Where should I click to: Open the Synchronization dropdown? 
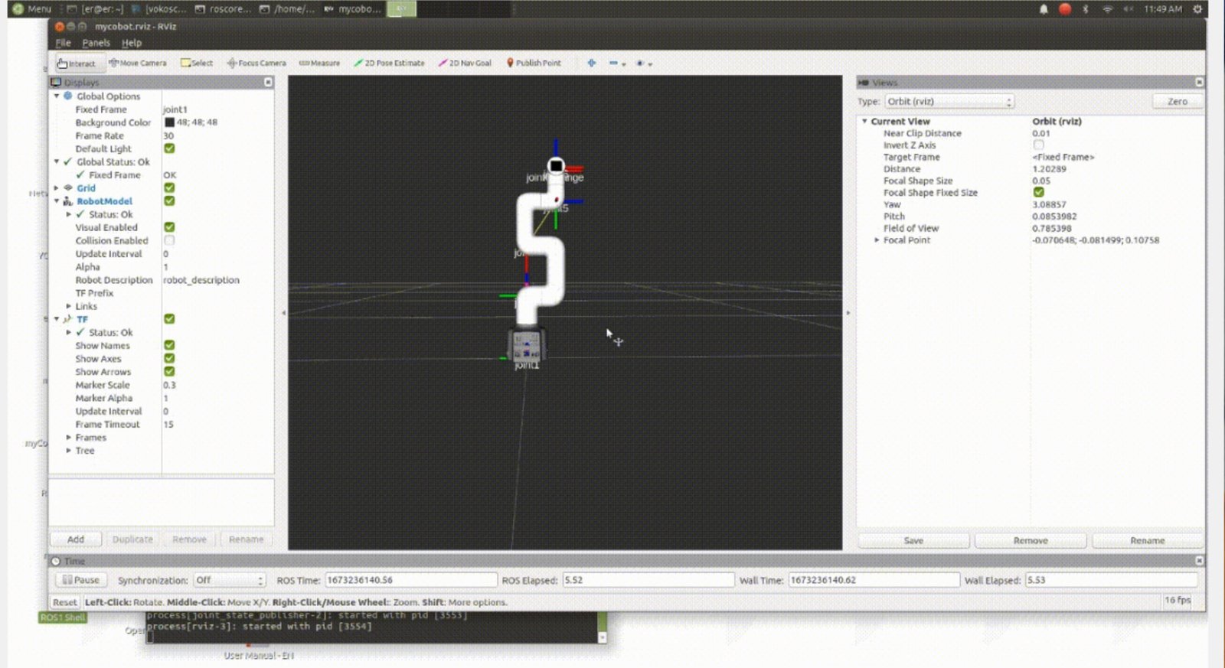pyautogui.click(x=229, y=580)
